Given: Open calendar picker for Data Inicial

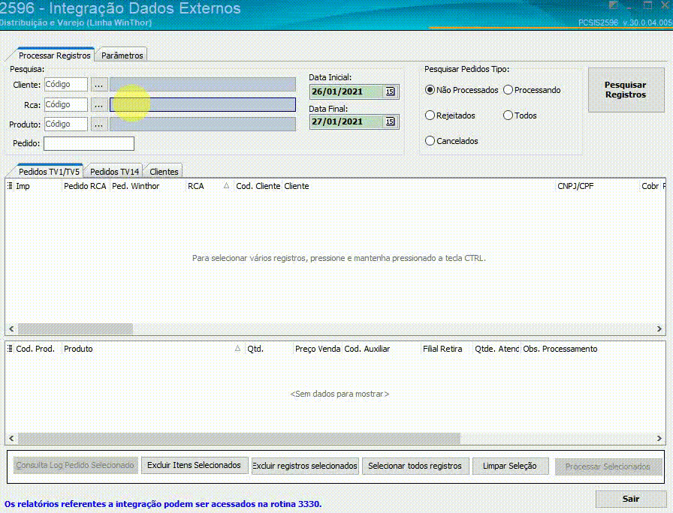Looking at the screenshot, I should [x=390, y=91].
